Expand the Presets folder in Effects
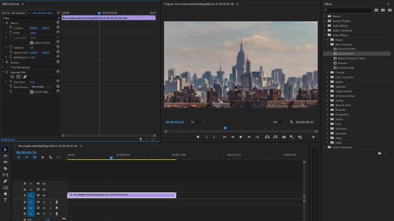 pyautogui.click(x=324, y=16)
